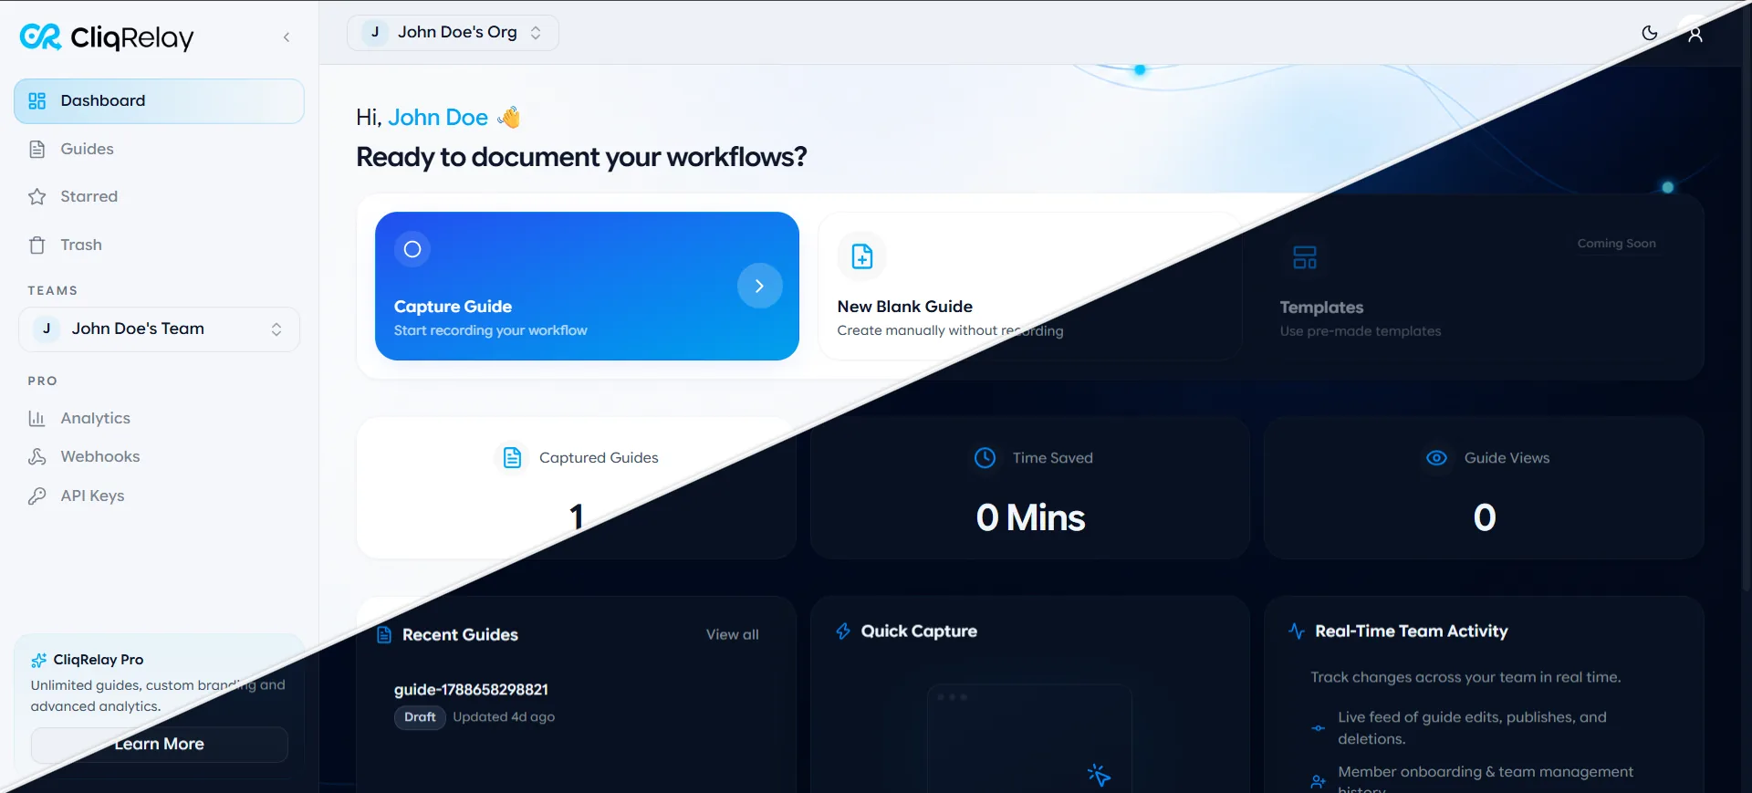
Task: Click the record circle icon on Capture Guide
Action: [x=412, y=249]
